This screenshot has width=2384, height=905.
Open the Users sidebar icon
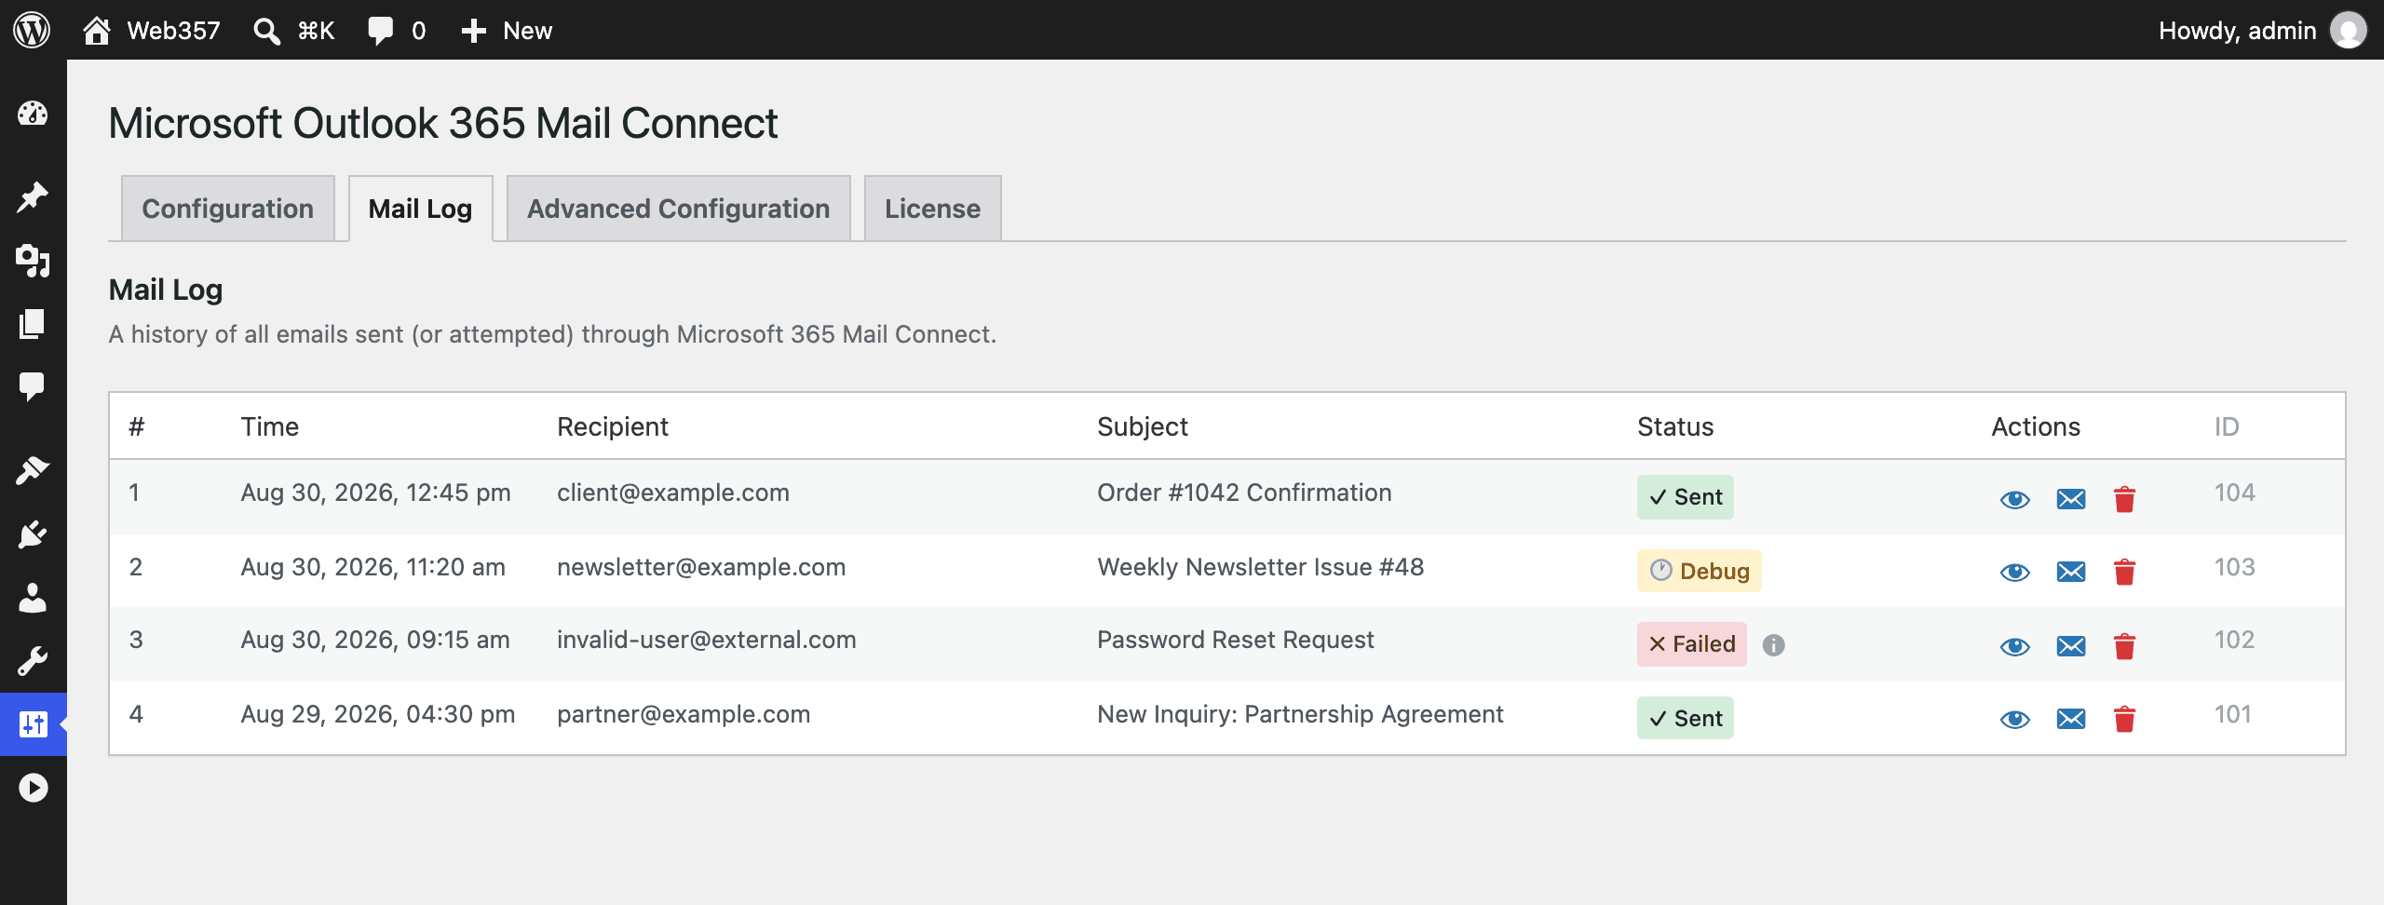[x=33, y=598]
